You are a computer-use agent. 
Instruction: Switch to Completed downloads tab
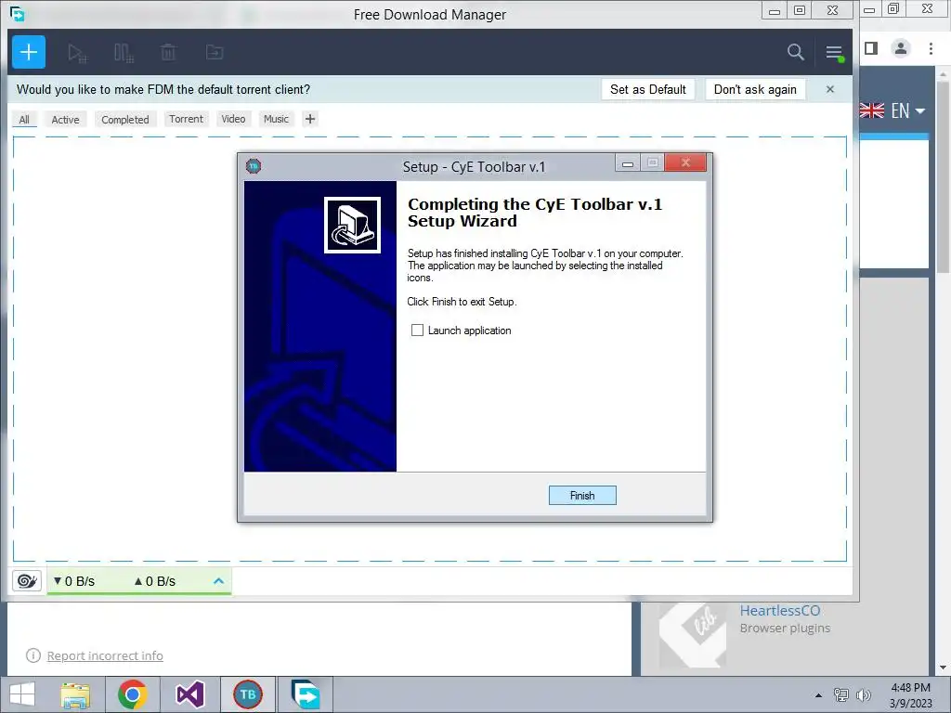(x=125, y=120)
